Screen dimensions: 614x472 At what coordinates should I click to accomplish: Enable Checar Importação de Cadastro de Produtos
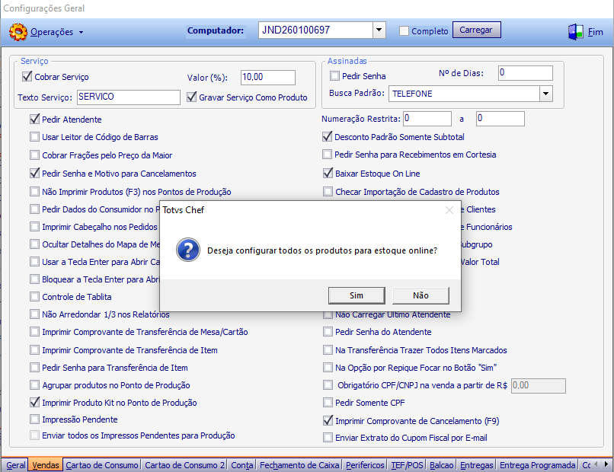click(328, 191)
